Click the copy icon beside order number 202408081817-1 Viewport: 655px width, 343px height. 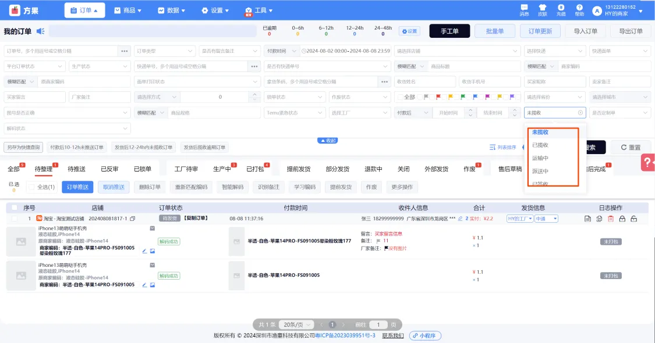pyautogui.click(x=133, y=219)
